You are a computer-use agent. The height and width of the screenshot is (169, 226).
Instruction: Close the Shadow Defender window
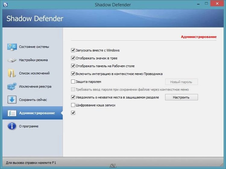(x=217, y=4)
